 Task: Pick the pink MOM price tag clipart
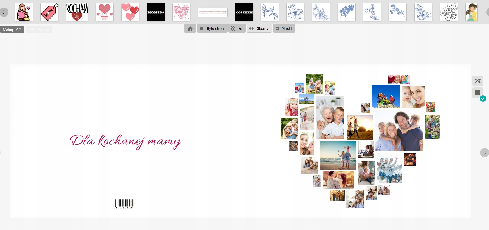click(x=49, y=12)
